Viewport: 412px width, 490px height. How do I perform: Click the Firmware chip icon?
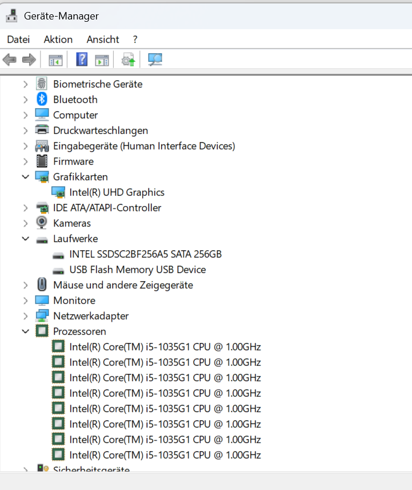coord(42,161)
